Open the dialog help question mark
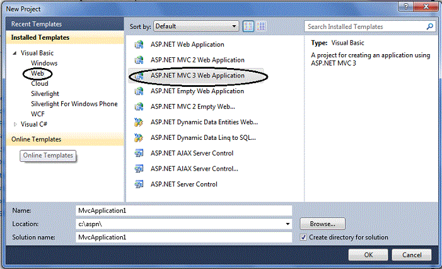The width and height of the screenshot is (442, 269). [406, 6]
